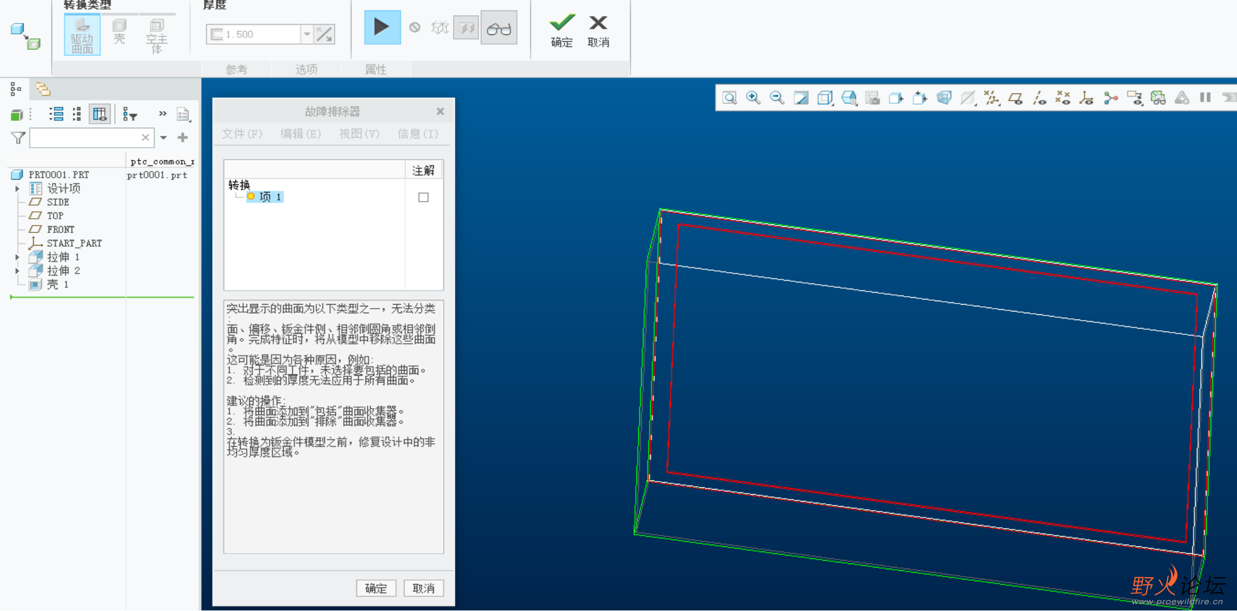Expand the toolbar overflow chevrons

[x=163, y=113]
